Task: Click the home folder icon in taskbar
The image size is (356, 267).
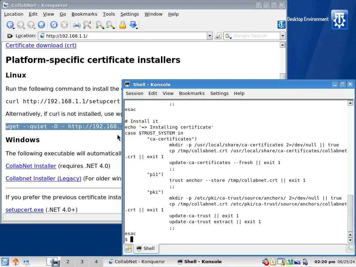Action: point(15,261)
